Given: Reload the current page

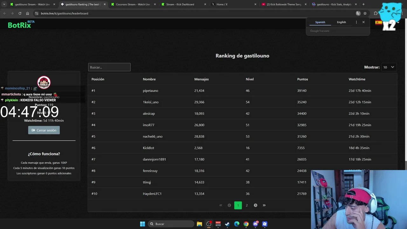Looking at the screenshot, I should (20, 13).
